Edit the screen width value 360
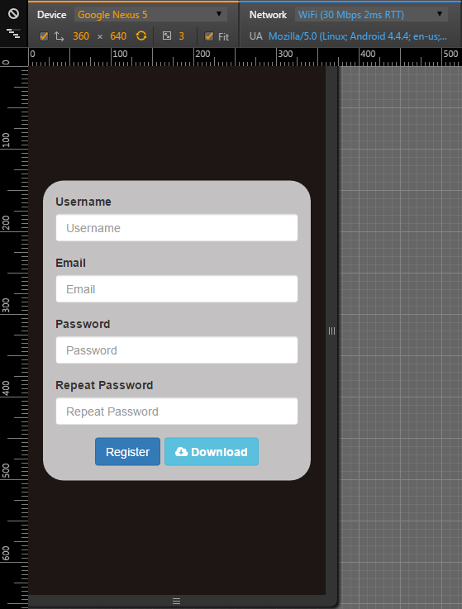 pyautogui.click(x=81, y=36)
